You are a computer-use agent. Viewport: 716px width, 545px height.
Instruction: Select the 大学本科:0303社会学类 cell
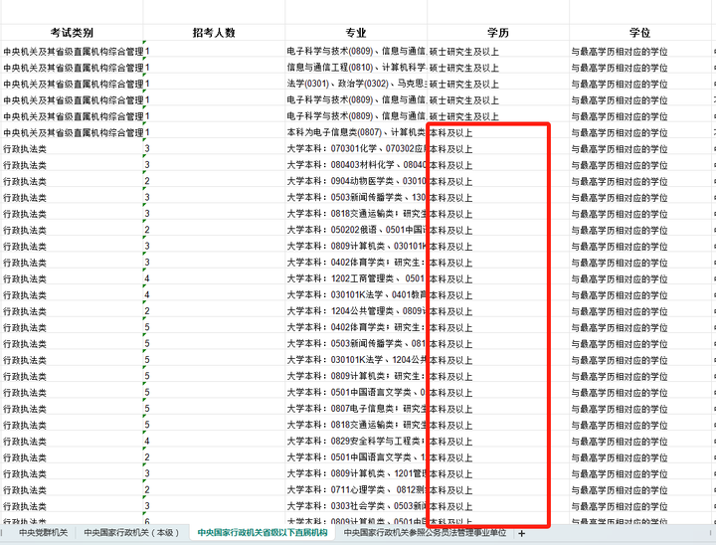pos(356,506)
